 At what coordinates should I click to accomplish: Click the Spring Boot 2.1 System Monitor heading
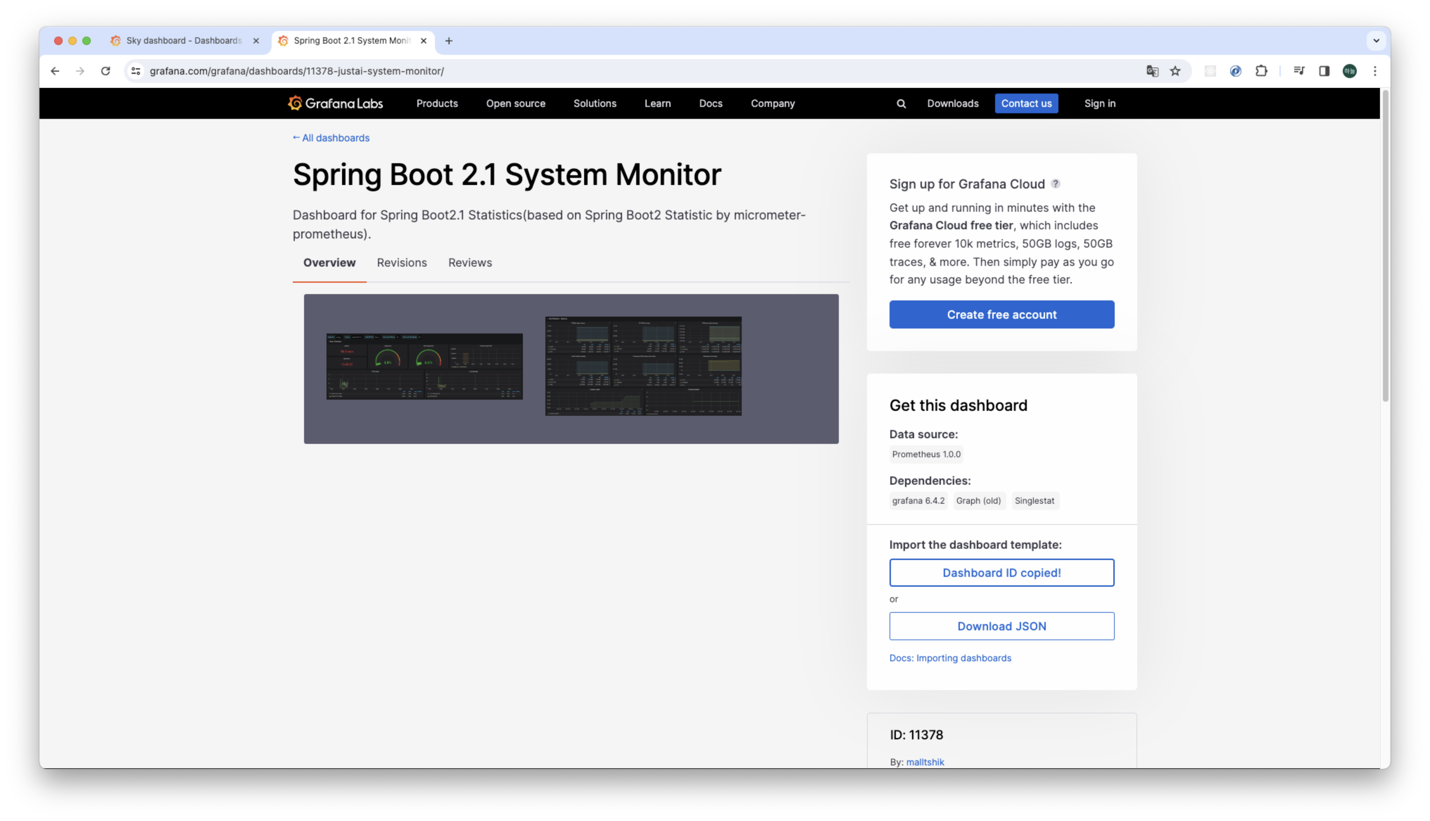(506, 175)
